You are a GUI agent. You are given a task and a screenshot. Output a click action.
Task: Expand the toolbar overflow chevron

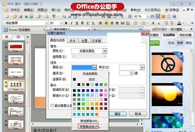pos(192,23)
